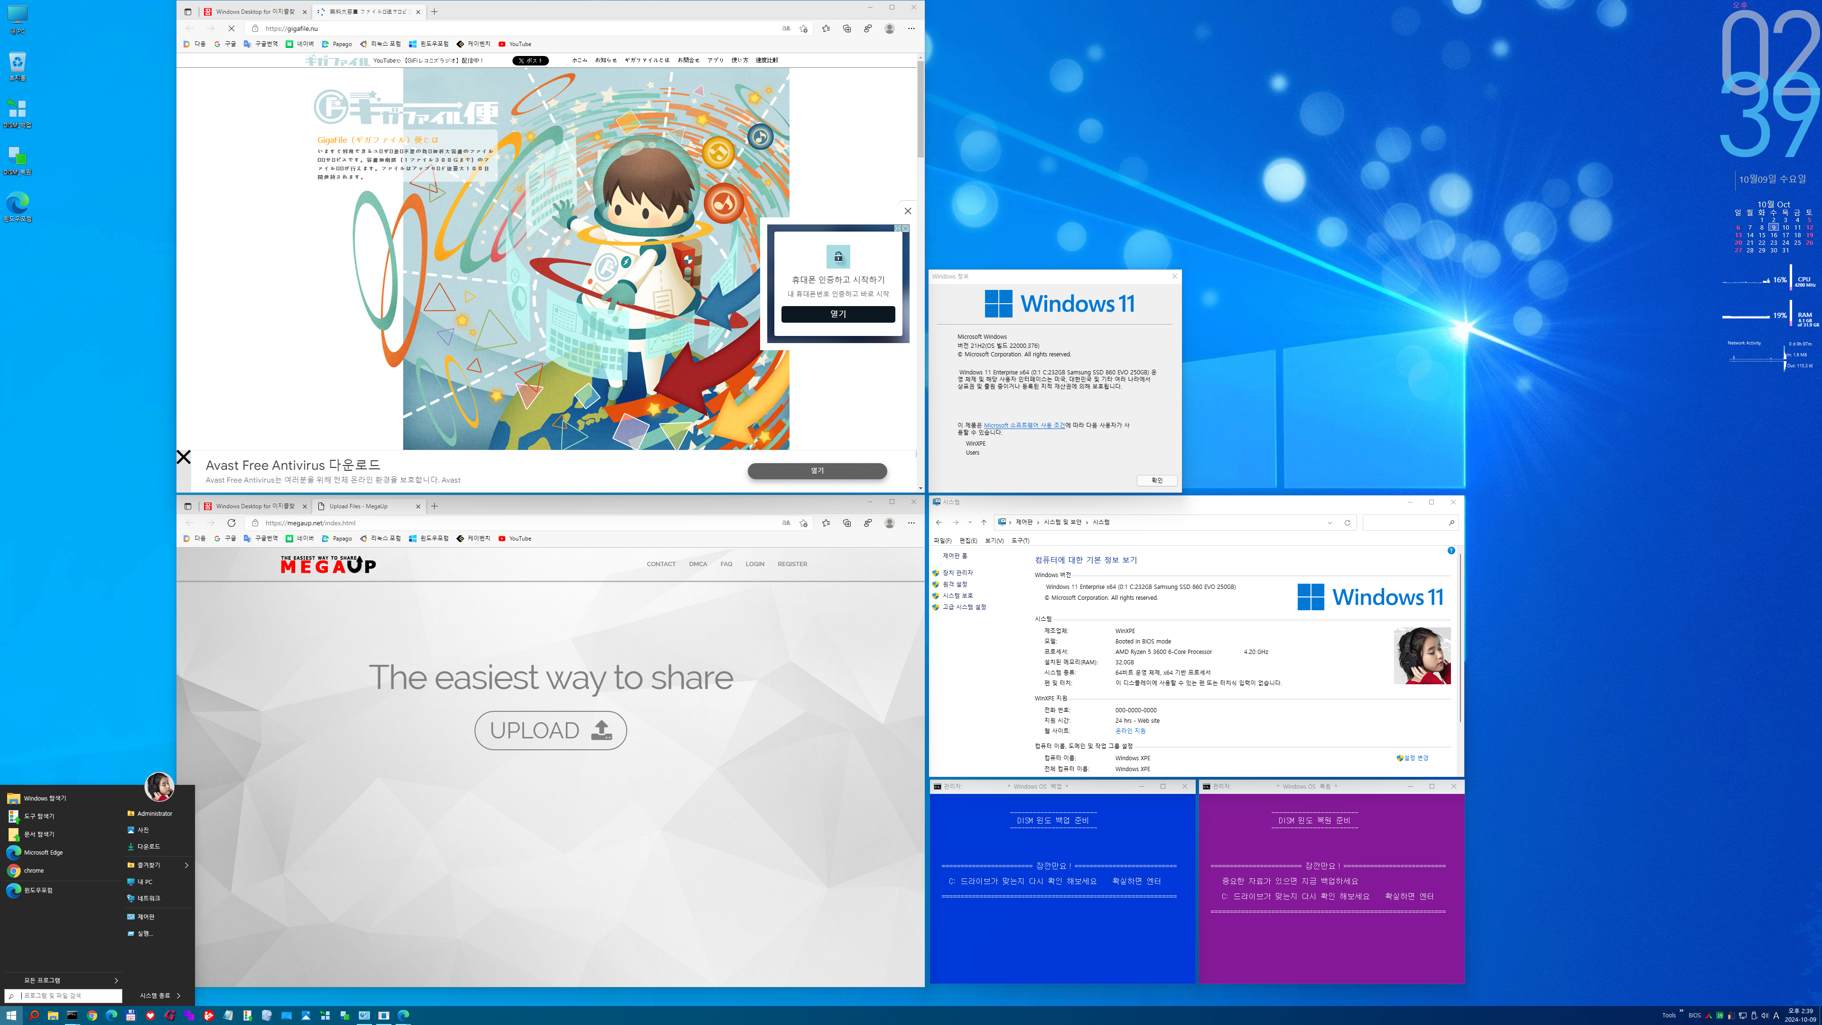Expand the Tools toolbar overflow chevron
Image resolution: width=1822 pixels, height=1025 pixels.
tap(1681, 1011)
